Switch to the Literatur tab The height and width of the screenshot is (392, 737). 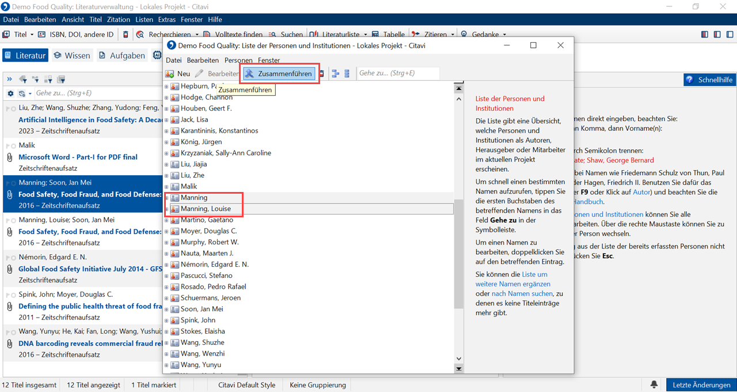(25, 55)
